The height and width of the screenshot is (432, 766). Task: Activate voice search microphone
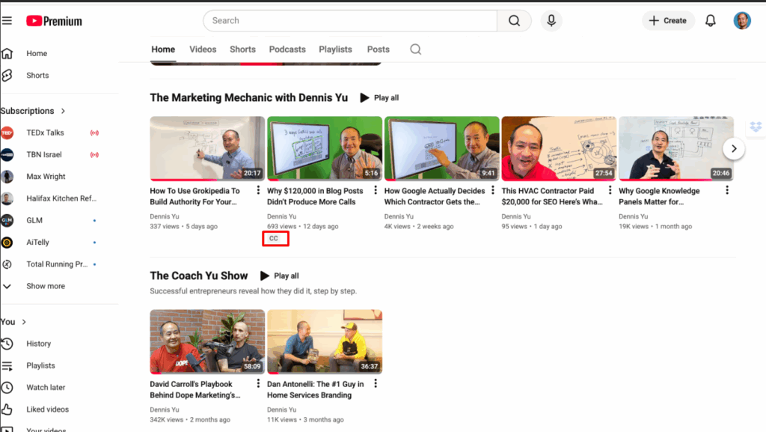point(551,21)
